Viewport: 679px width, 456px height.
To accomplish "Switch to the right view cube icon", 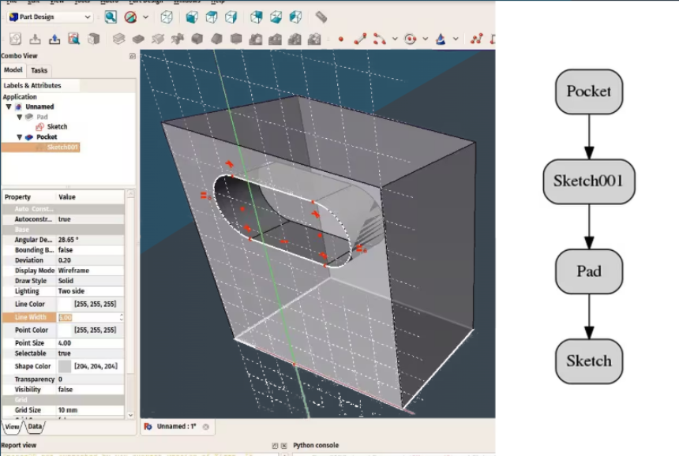I will [x=231, y=17].
